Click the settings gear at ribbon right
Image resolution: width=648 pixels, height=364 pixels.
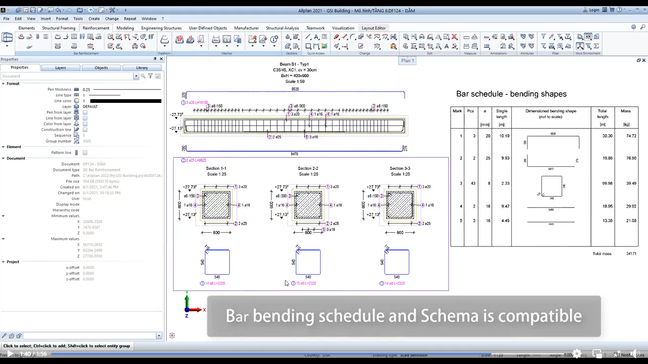click(x=633, y=27)
